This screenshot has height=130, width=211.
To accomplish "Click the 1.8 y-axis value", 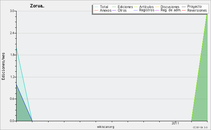I will [12, 55].
